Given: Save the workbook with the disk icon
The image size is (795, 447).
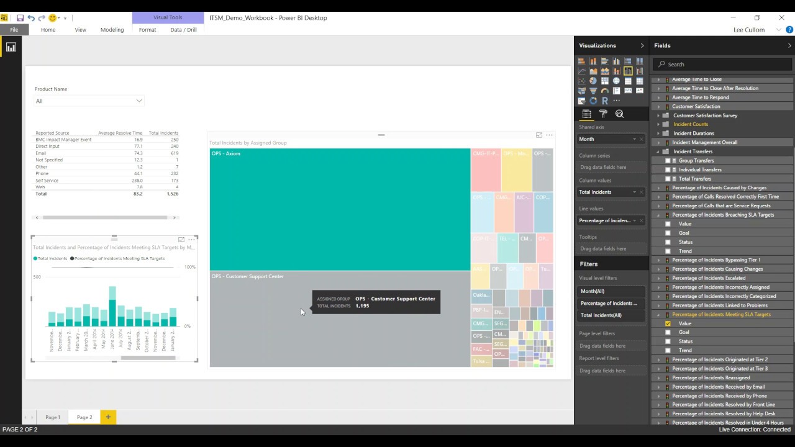Looking at the screenshot, I should pyautogui.click(x=20, y=18).
